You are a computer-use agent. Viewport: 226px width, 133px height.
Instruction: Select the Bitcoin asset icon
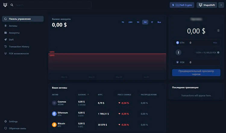(x=54, y=125)
